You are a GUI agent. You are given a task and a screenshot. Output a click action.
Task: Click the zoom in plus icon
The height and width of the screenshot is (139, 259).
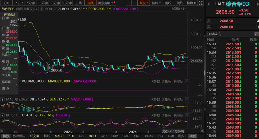coord(129,3)
